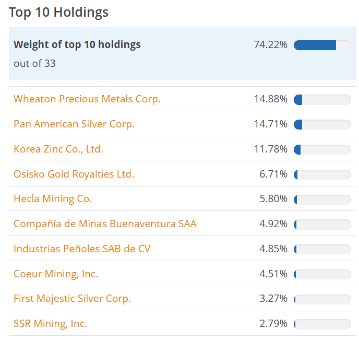Click the 'out of 33' text
Viewport: 359px width, 340px height.
pyautogui.click(x=34, y=63)
